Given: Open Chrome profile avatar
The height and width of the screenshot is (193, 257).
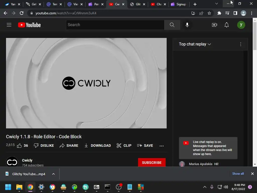Looking at the screenshot, I should (243, 13).
